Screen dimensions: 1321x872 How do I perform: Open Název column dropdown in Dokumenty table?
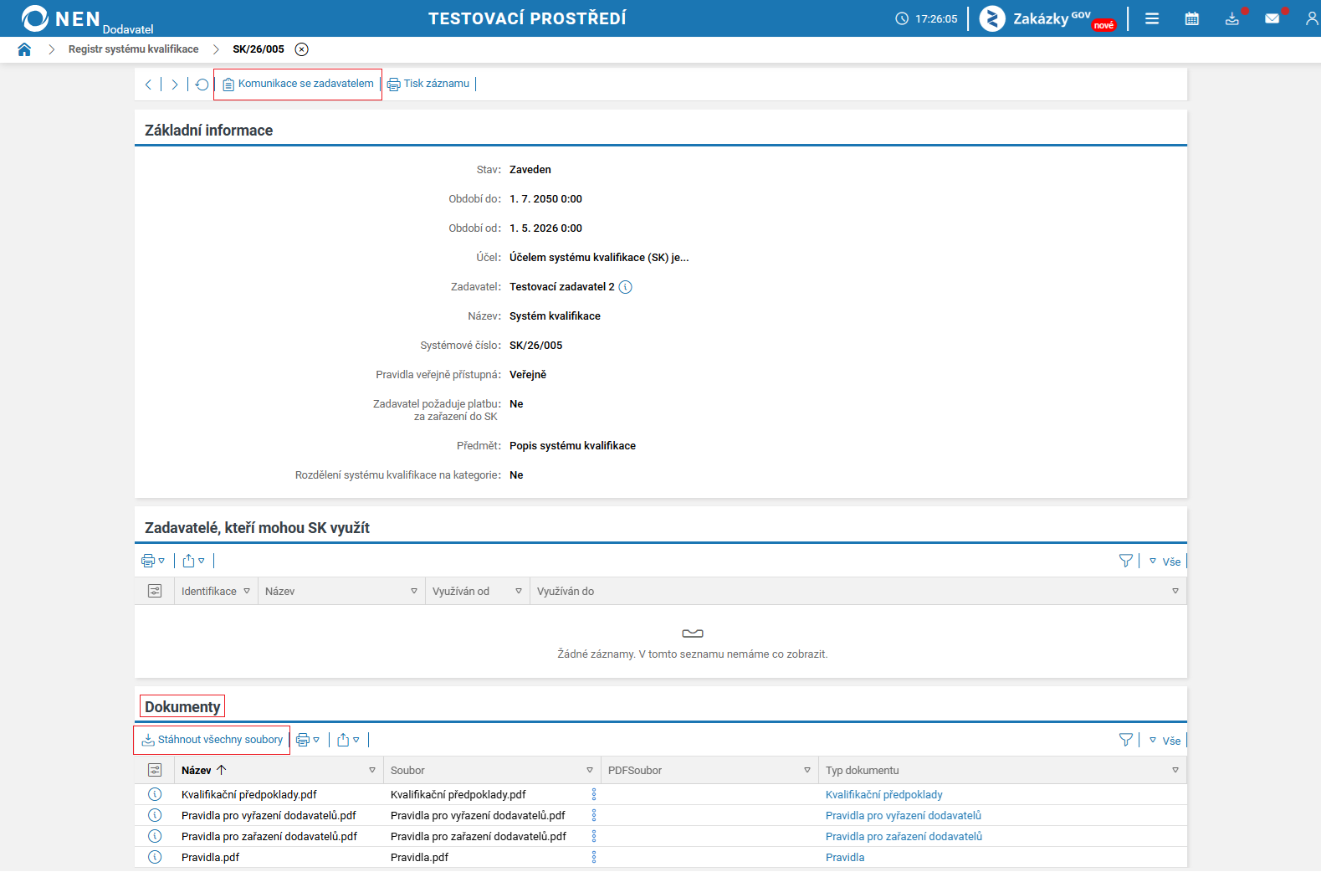(x=372, y=770)
